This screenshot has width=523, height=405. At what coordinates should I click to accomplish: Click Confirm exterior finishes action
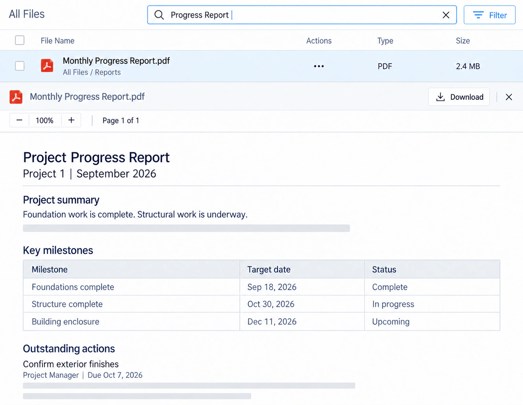[x=71, y=364]
